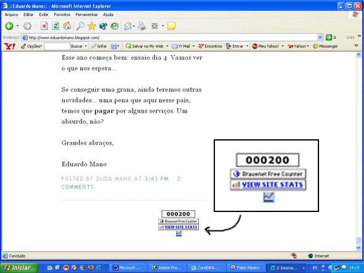This screenshot has width=364, height=273.
Task: Click the Iniciar start button
Action: click(19, 267)
